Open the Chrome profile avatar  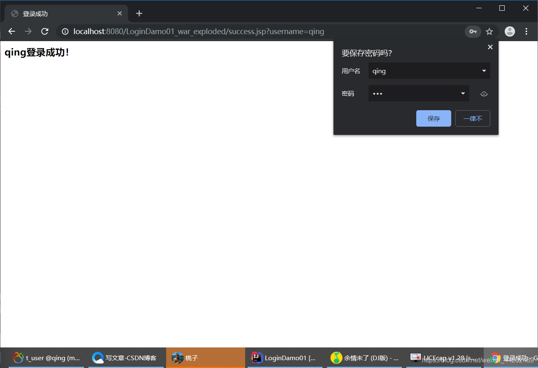(510, 31)
